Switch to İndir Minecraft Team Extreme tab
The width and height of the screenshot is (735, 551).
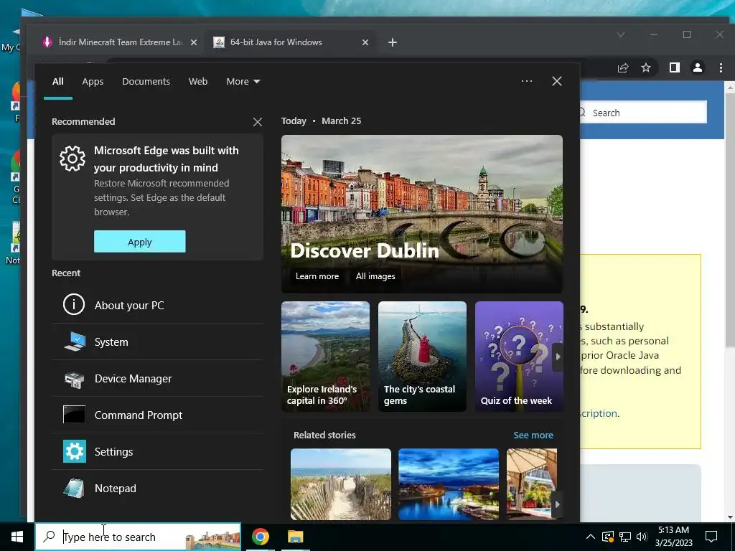[x=120, y=42]
